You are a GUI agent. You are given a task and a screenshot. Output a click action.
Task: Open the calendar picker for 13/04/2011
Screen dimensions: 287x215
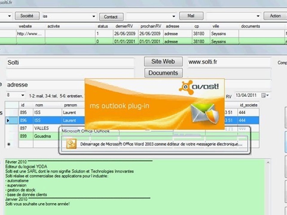point(265,96)
